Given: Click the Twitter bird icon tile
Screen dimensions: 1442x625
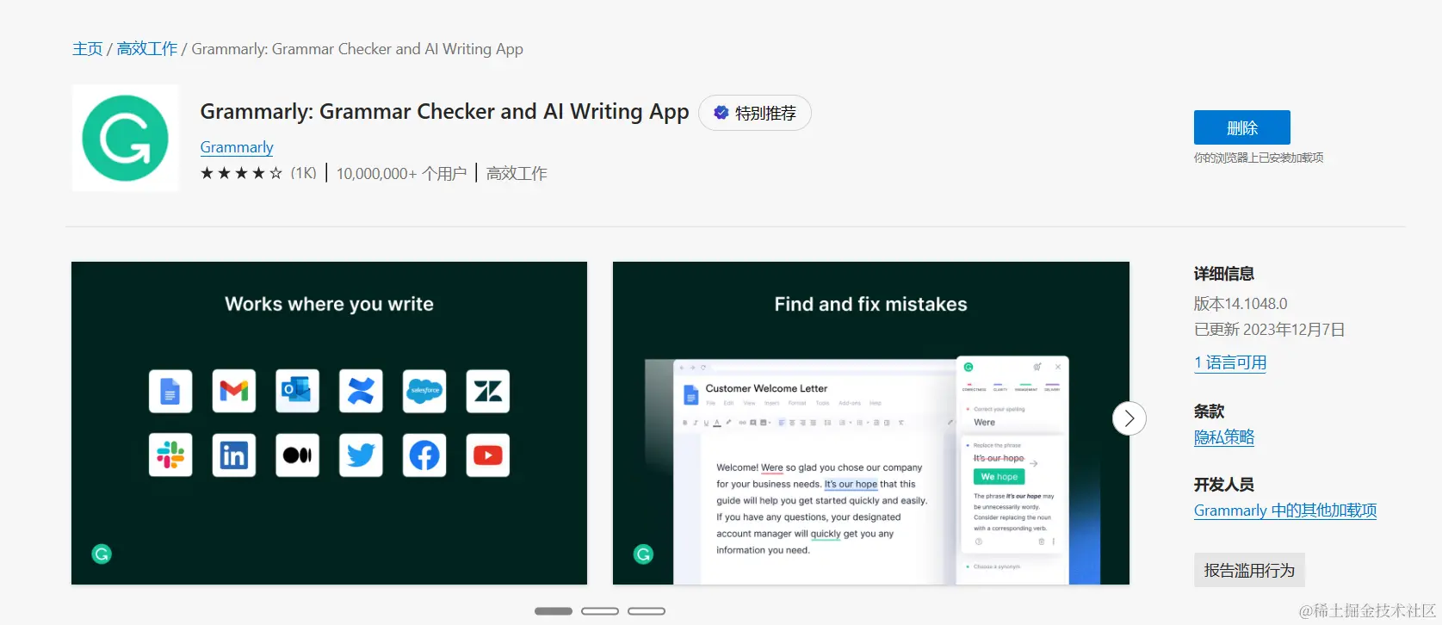Looking at the screenshot, I should coord(361,455).
